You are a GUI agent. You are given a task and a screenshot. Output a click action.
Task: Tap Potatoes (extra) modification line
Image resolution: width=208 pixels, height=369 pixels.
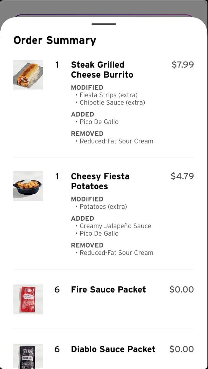103,207
